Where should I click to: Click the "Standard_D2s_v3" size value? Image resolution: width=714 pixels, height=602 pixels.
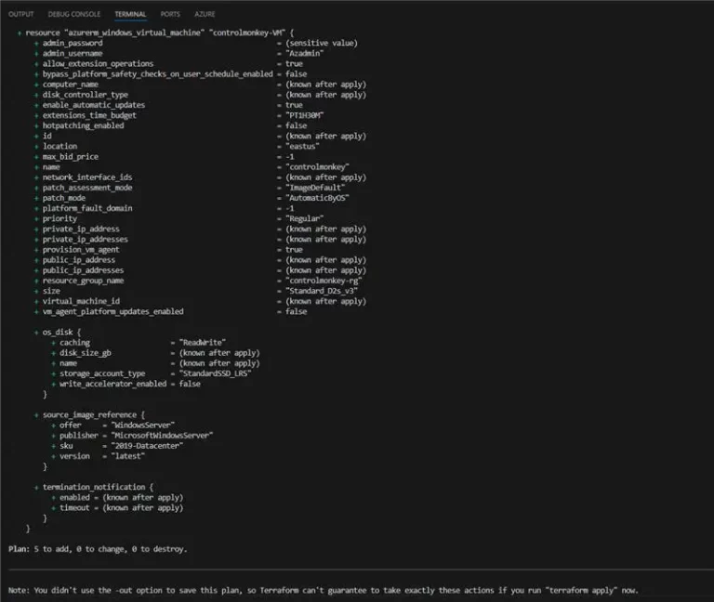coord(322,291)
